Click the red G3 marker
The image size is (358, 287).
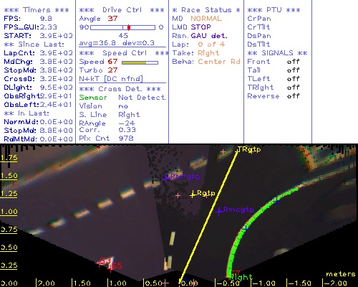100,263
